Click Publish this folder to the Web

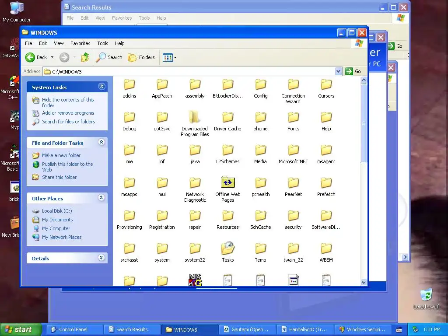coord(67,167)
